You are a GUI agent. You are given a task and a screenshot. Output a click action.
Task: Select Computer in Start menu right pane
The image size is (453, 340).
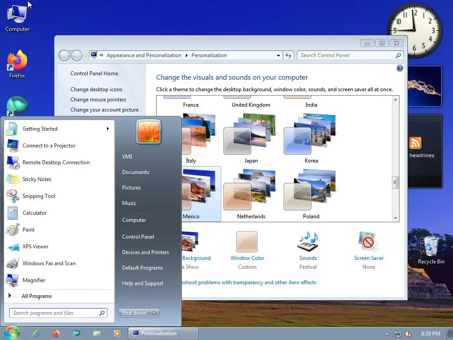click(x=134, y=220)
